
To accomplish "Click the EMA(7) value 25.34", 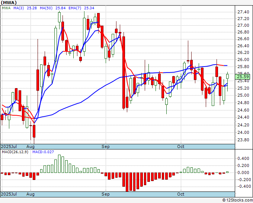I will (x=89, y=8).
